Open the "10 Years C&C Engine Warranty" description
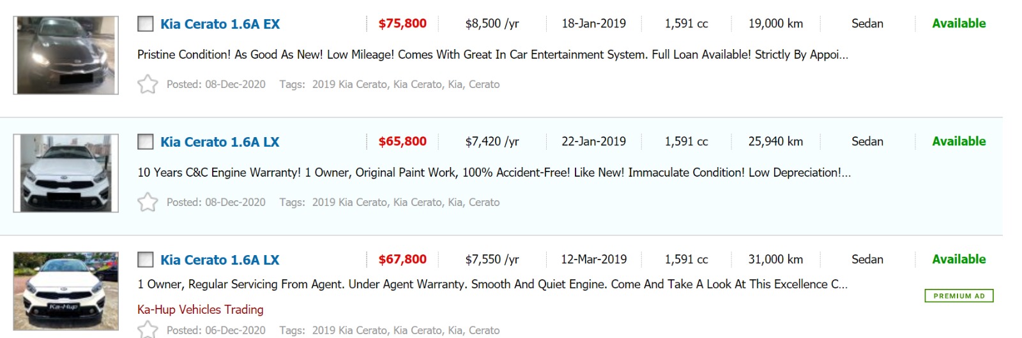Screen dimensions: 1022x338 coord(494,172)
